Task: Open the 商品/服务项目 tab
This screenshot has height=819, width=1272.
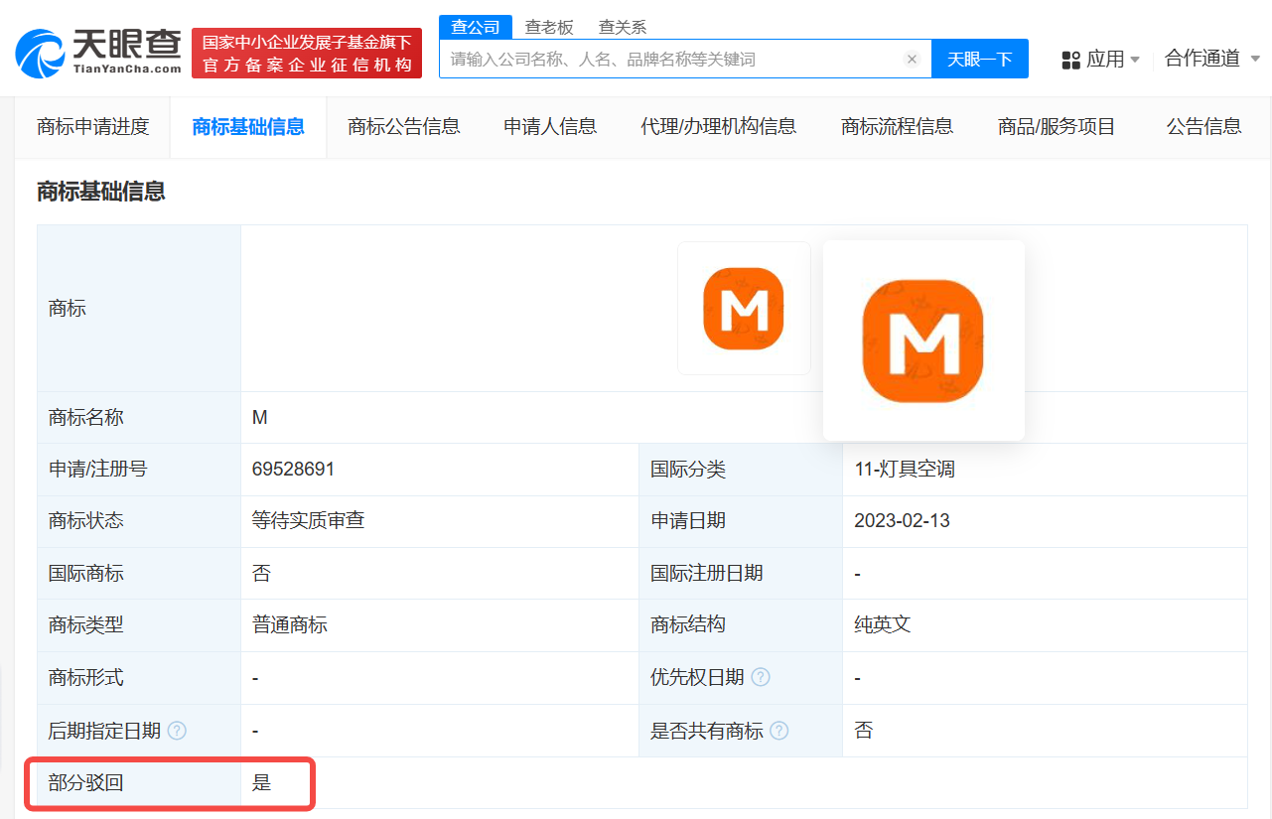Action: coord(1056,127)
